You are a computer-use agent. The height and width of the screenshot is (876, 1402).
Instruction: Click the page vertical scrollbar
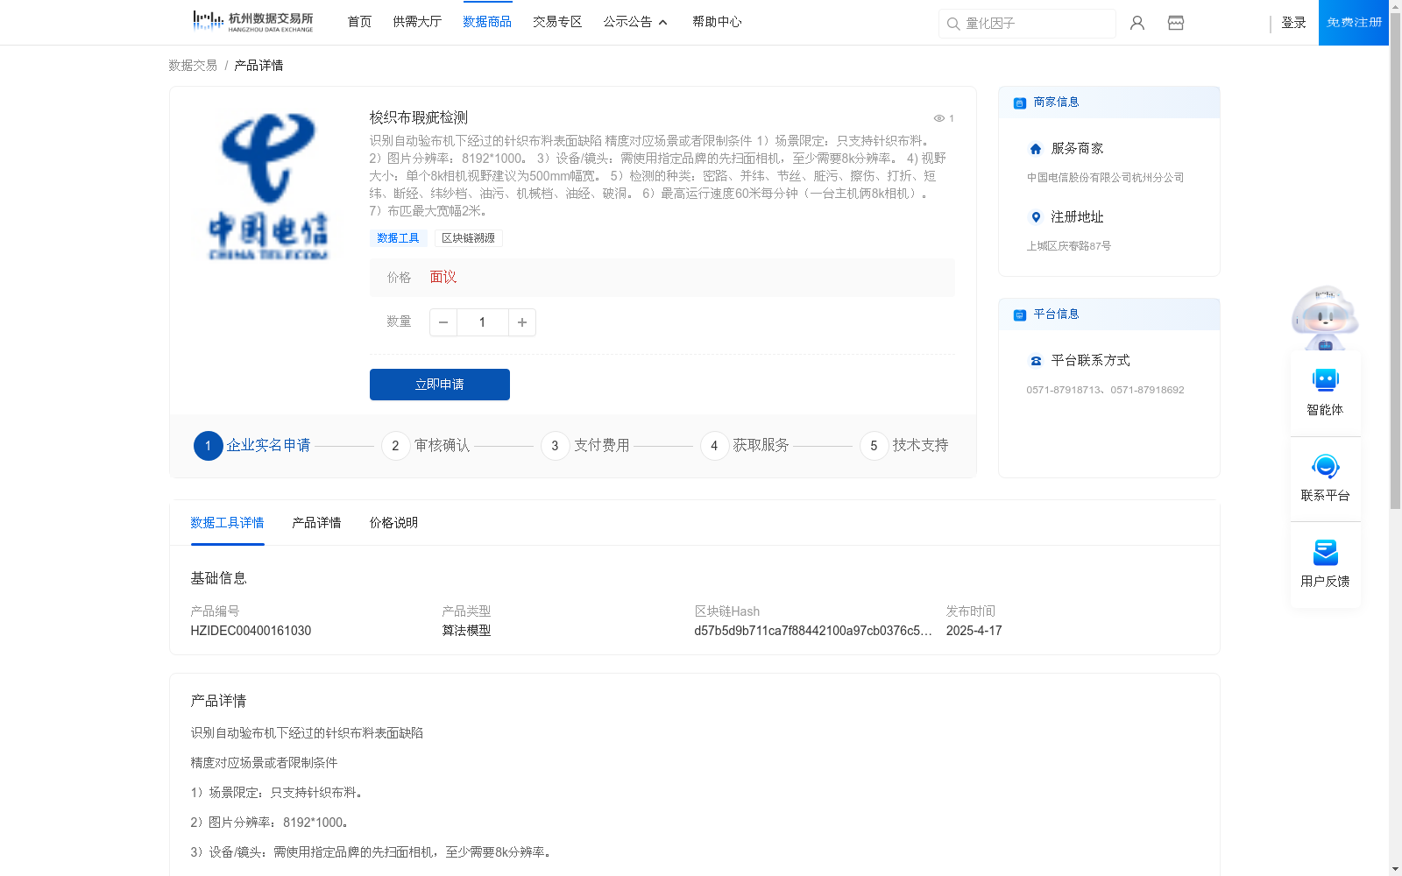coord(1395,261)
